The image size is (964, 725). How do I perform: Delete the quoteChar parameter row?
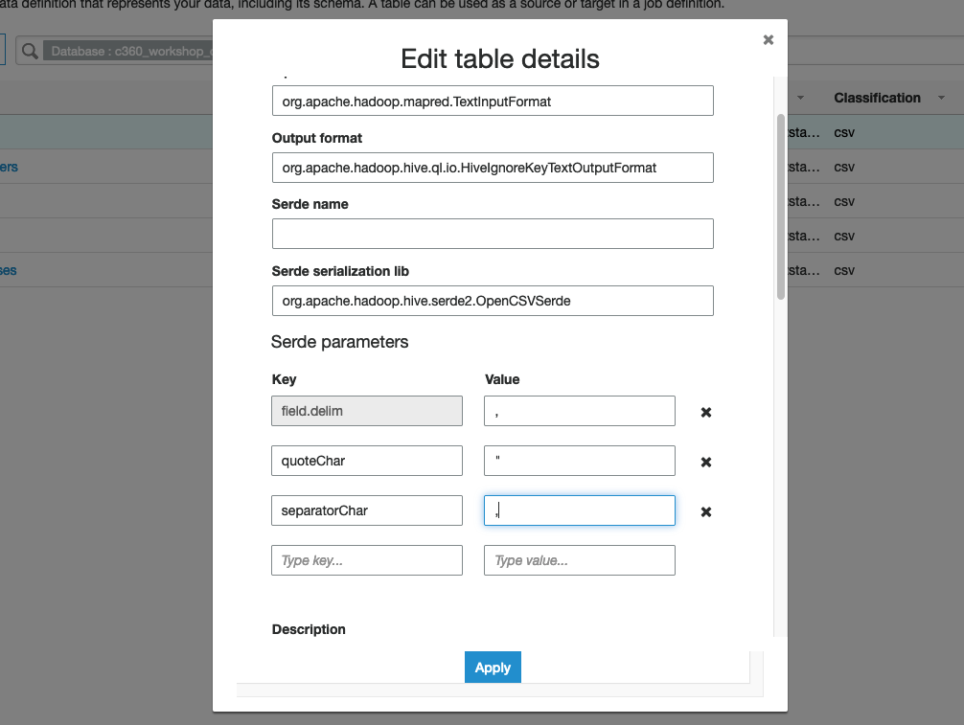point(706,462)
